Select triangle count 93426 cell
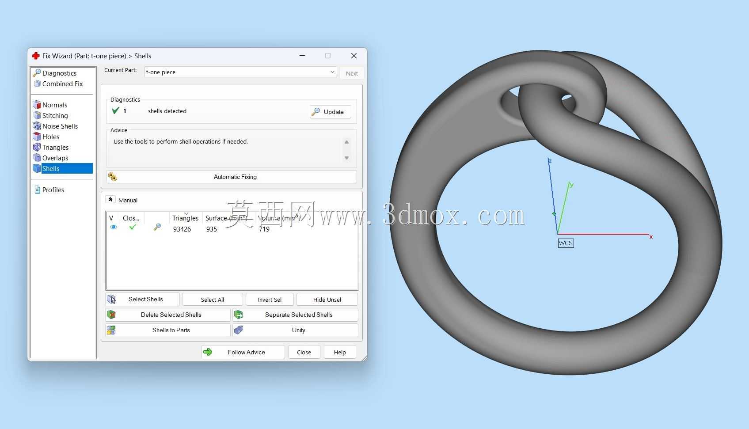The width and height of the screenshot is (749, 429). 182,229
